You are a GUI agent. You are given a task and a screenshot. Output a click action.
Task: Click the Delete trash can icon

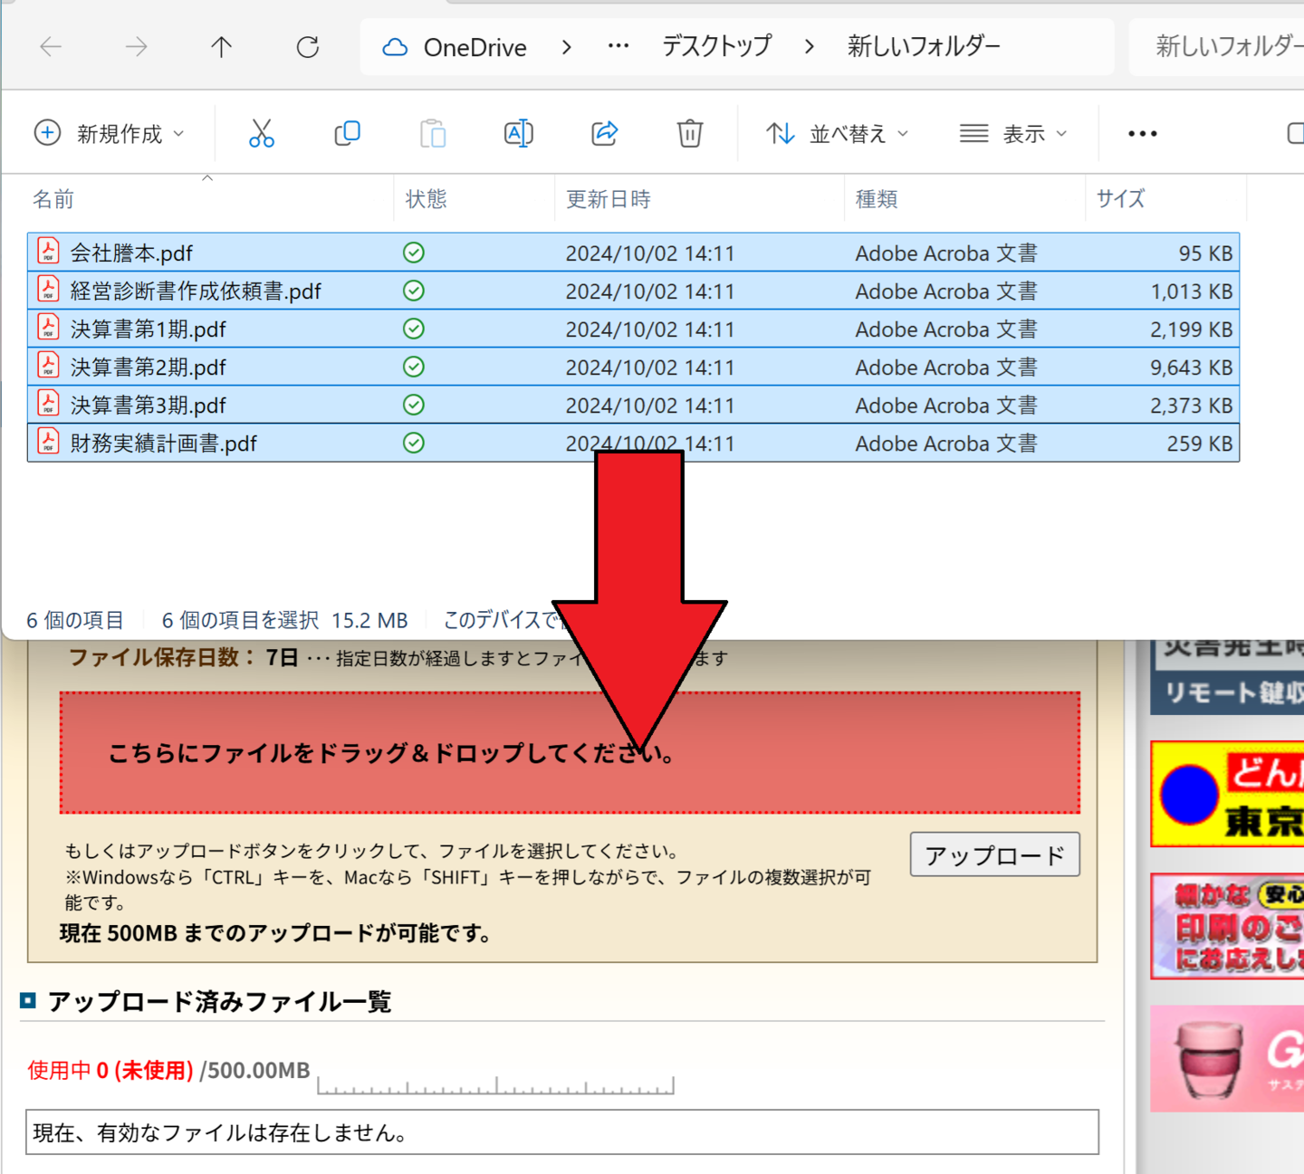click(689, 134)
